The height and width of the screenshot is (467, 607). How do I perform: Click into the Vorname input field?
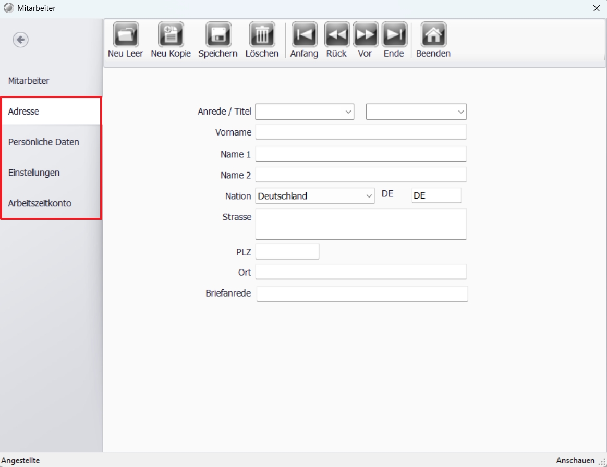[360, 132]
